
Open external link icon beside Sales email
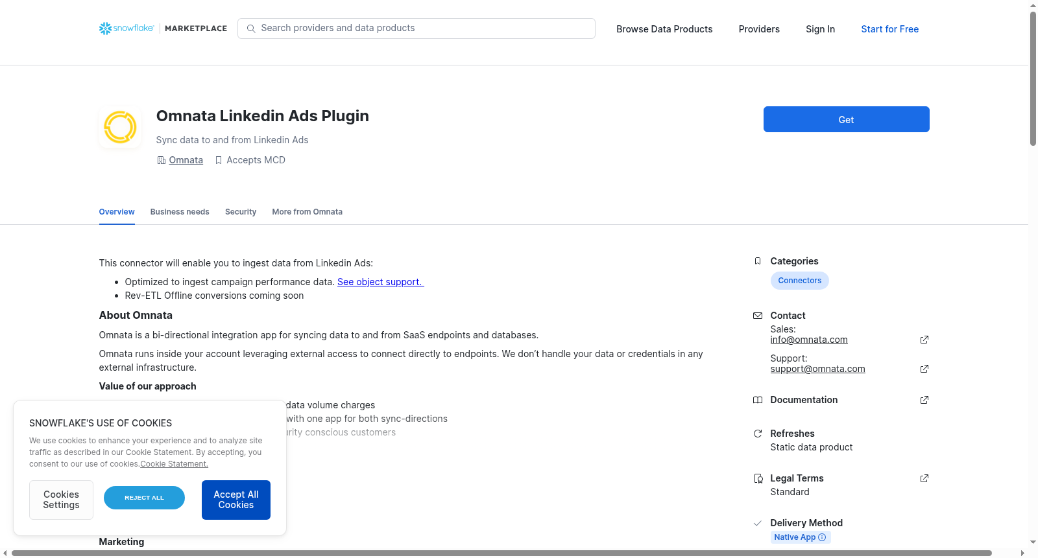924,340
